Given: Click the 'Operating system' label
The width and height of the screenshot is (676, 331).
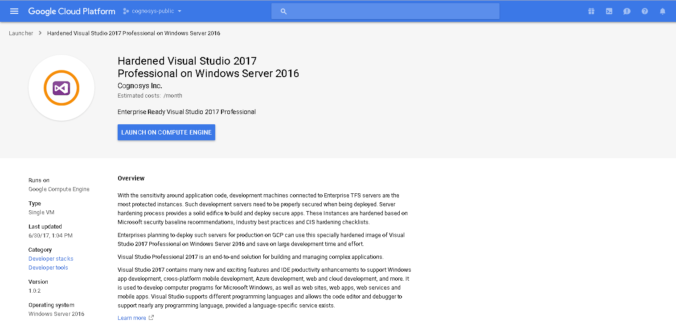Looking at the screenshot, I should 51,305.
